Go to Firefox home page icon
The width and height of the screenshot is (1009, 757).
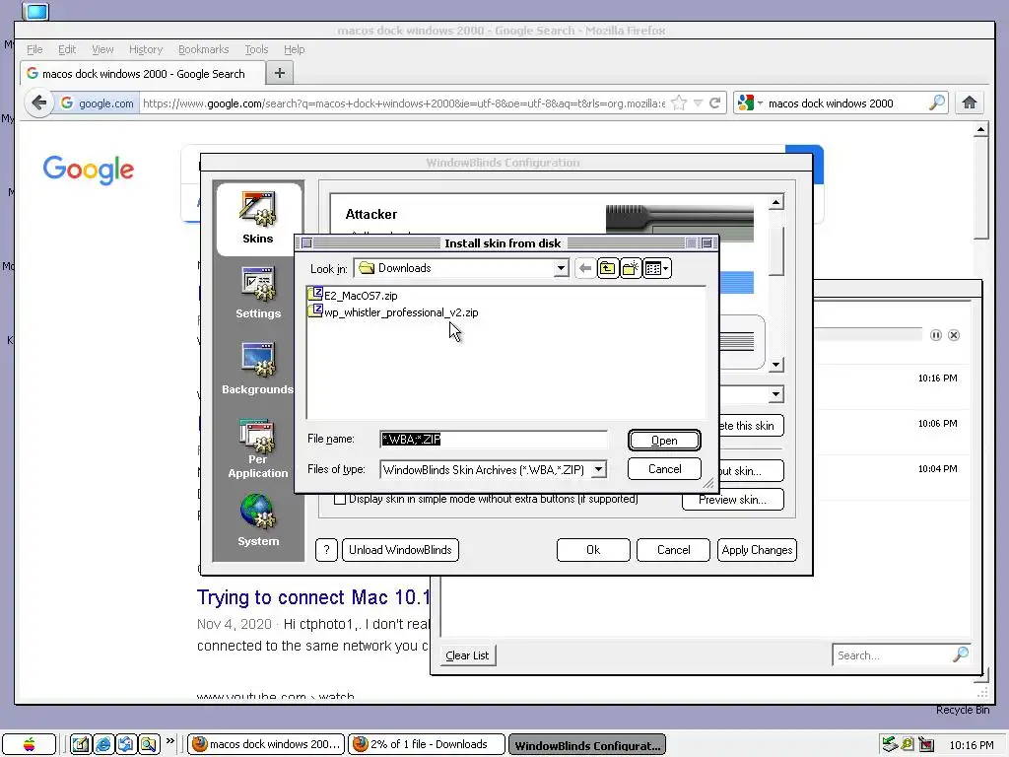tap(970, 103)
